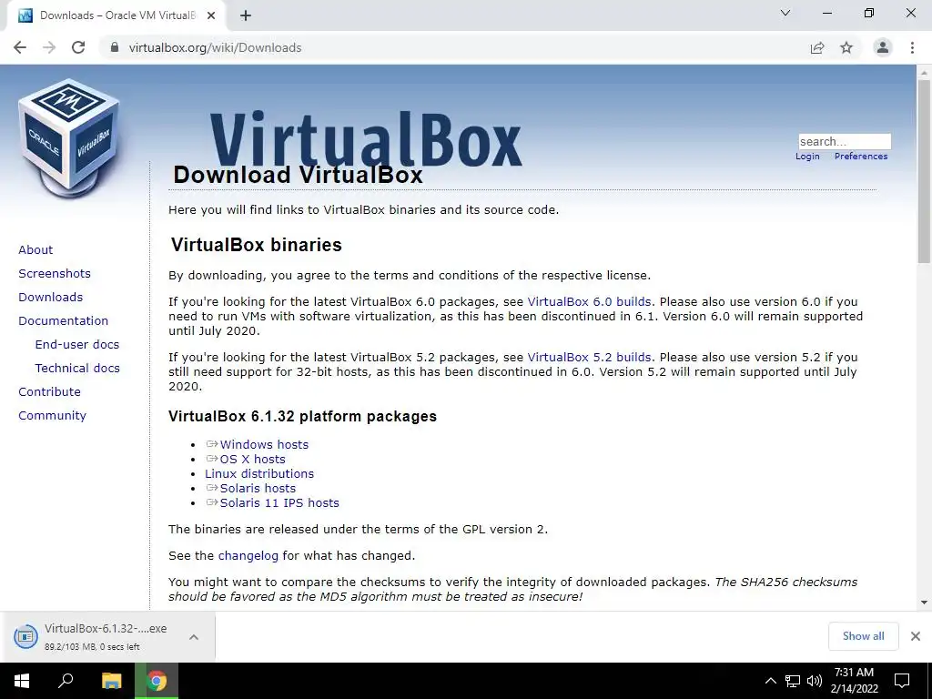Open the Preferences link

(x=861, y=157)
